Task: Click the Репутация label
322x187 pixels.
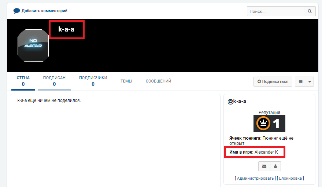Action: pos(269,113)
